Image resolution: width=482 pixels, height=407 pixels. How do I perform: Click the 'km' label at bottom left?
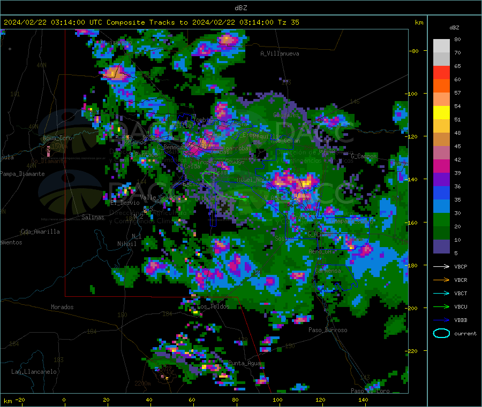[x=7, y=401]
